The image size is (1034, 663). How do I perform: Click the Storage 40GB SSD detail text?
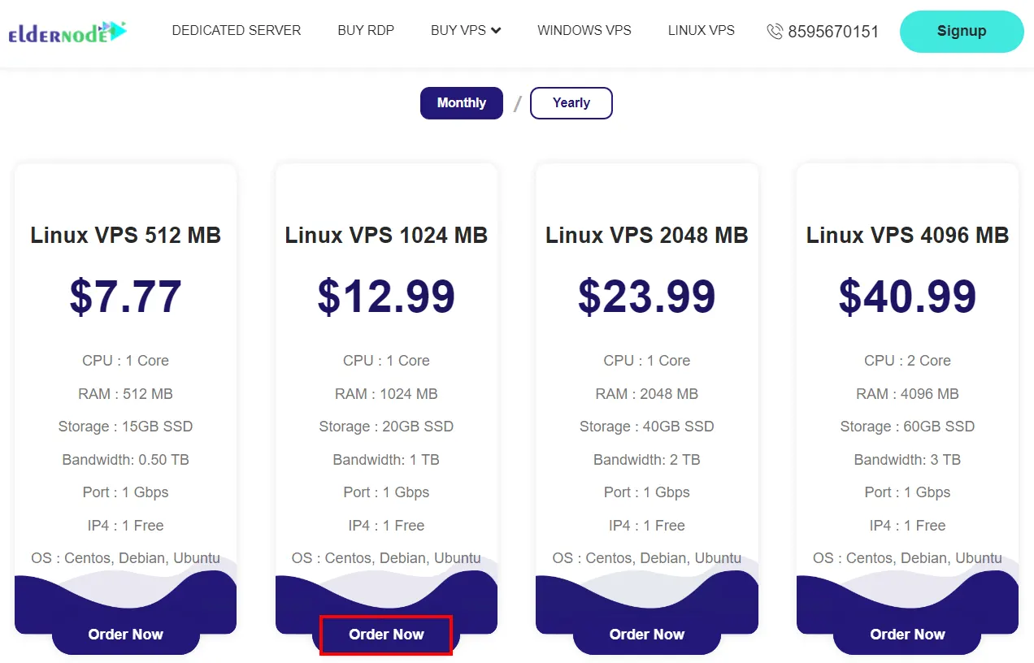click(646, 426)
